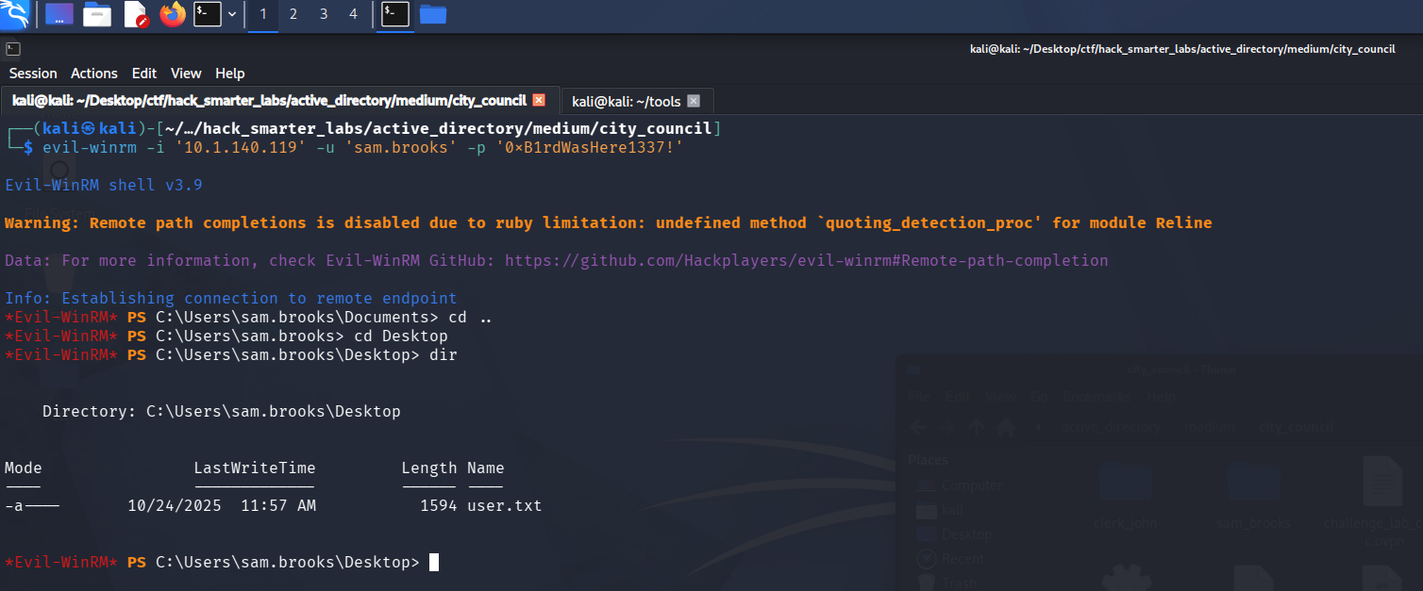Screen dimensions: 1423x591
Task: Expand terminal launcher dropdown arrow
Action: click(232, 14)
